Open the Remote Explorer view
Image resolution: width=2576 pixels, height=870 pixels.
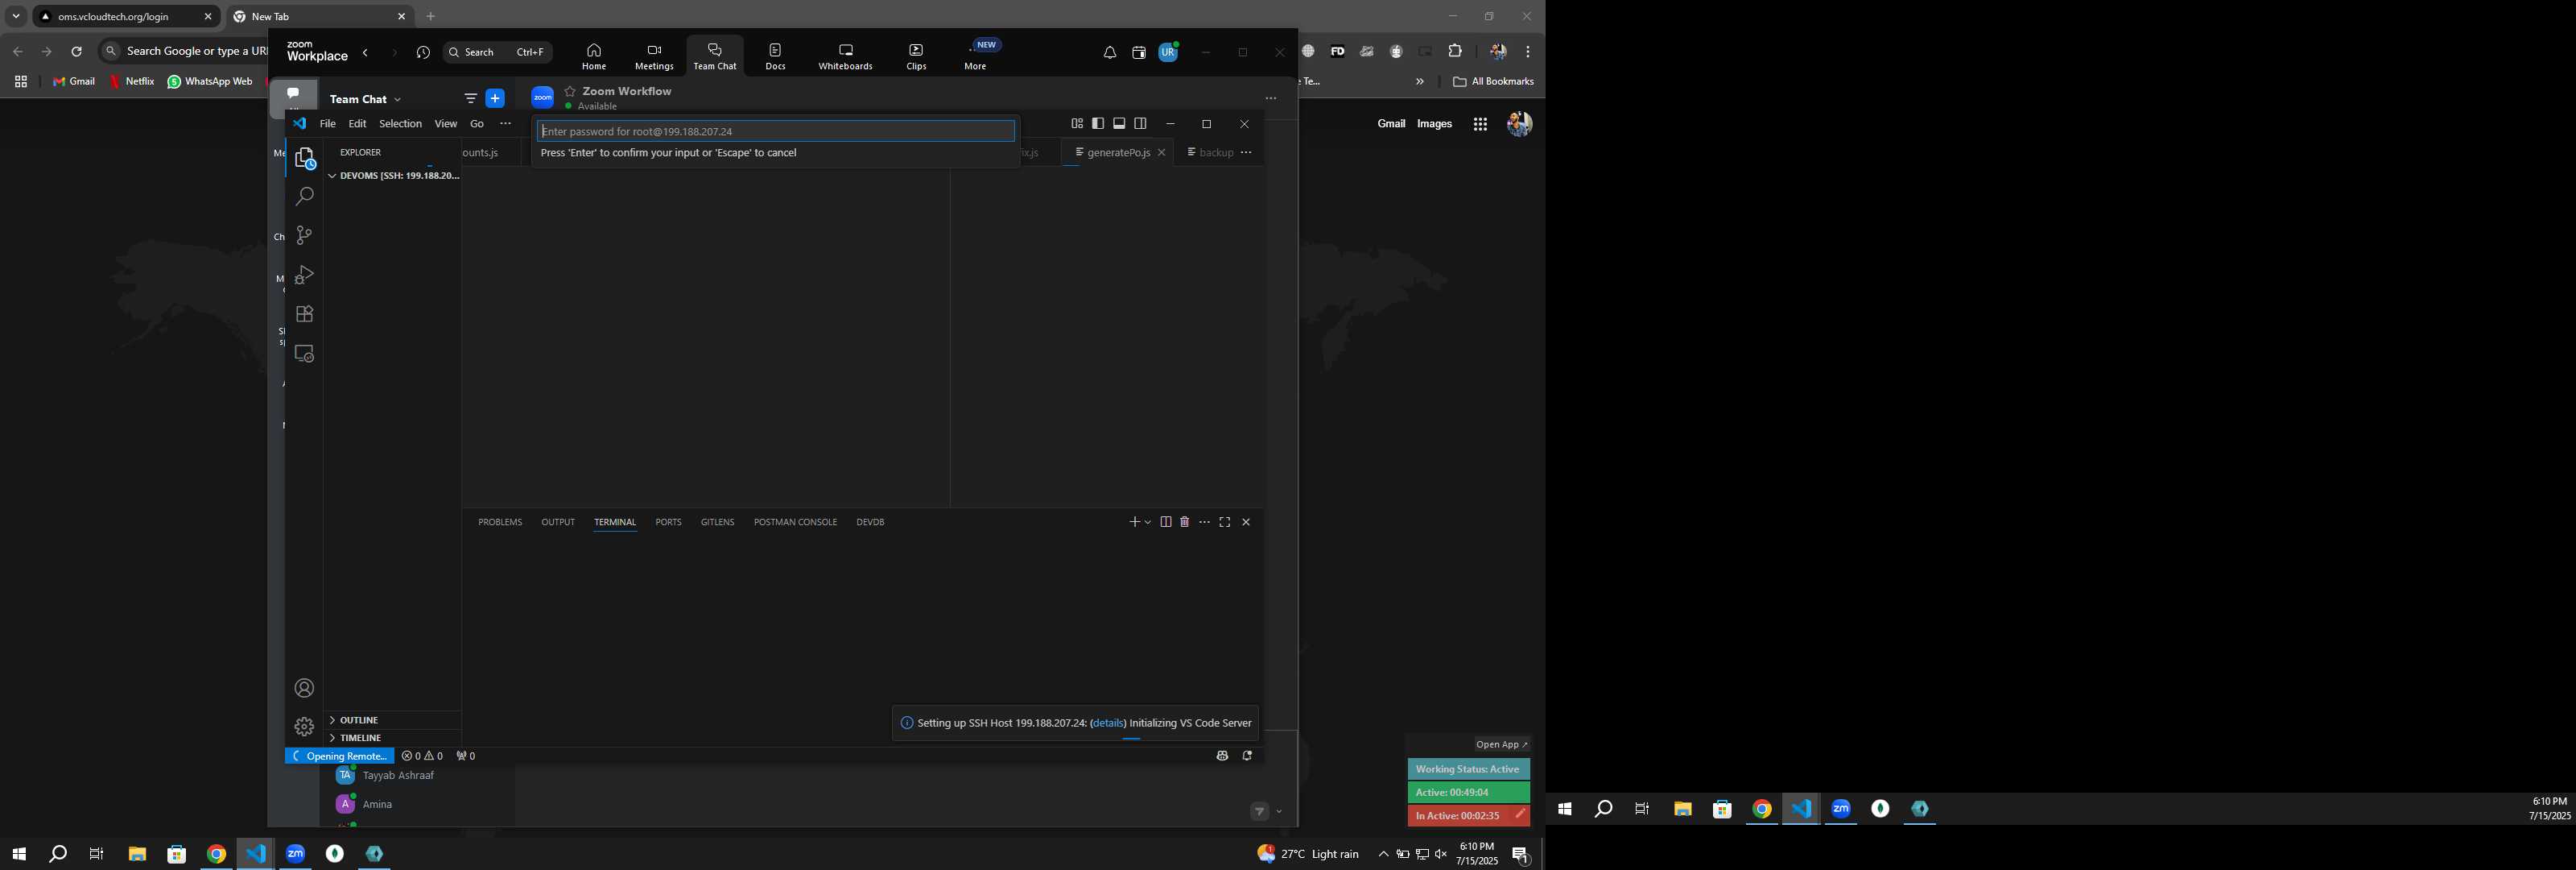304,354
